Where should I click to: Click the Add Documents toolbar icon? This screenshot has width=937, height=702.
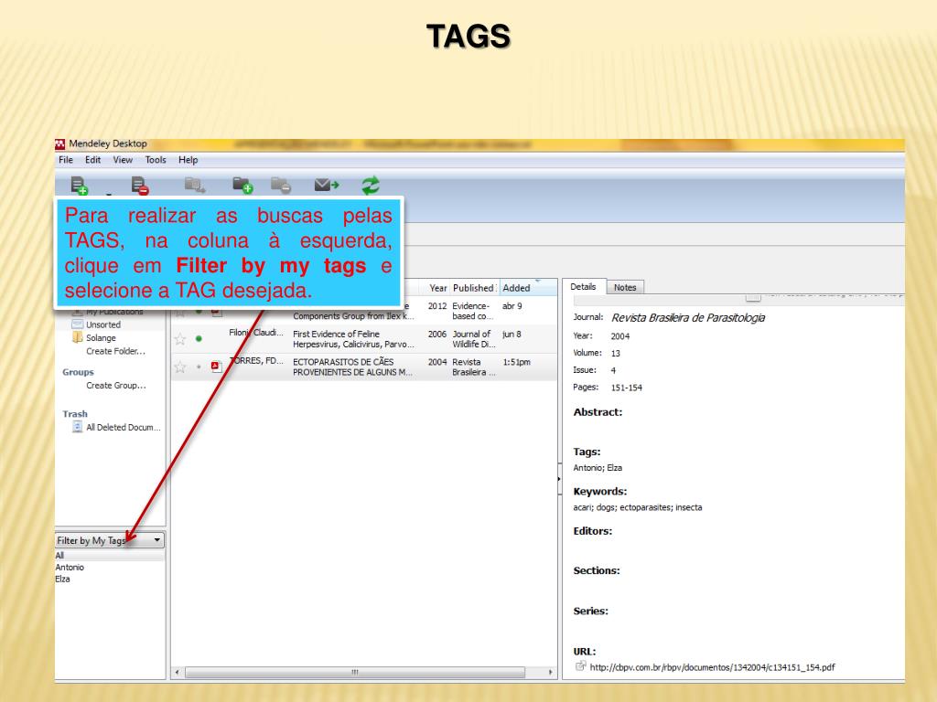(x=80, y=185)
